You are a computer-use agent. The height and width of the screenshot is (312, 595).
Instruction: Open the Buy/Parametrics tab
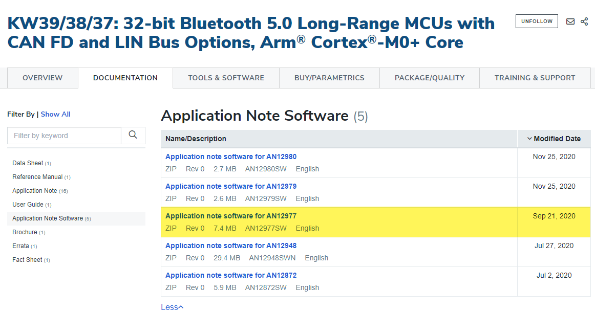point(329,78)
